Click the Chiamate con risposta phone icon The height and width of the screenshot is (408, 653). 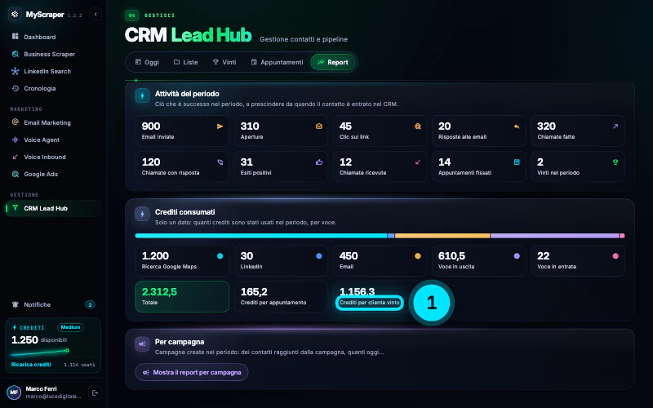(220, 162)
